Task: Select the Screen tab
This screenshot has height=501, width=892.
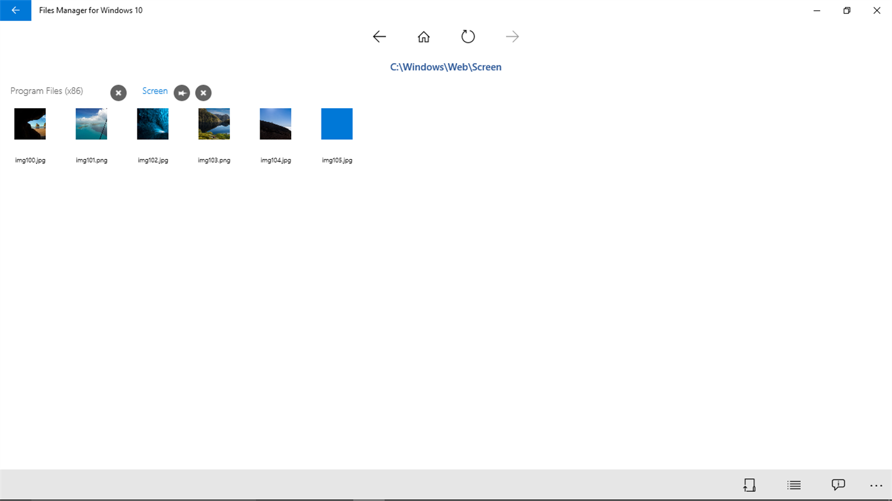Action: [x=155, y=91]
